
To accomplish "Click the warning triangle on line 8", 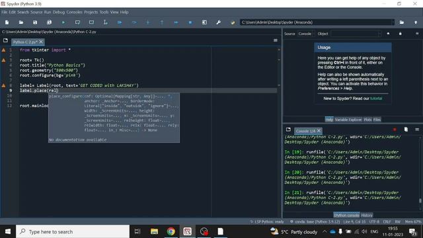I will [3, 85].
